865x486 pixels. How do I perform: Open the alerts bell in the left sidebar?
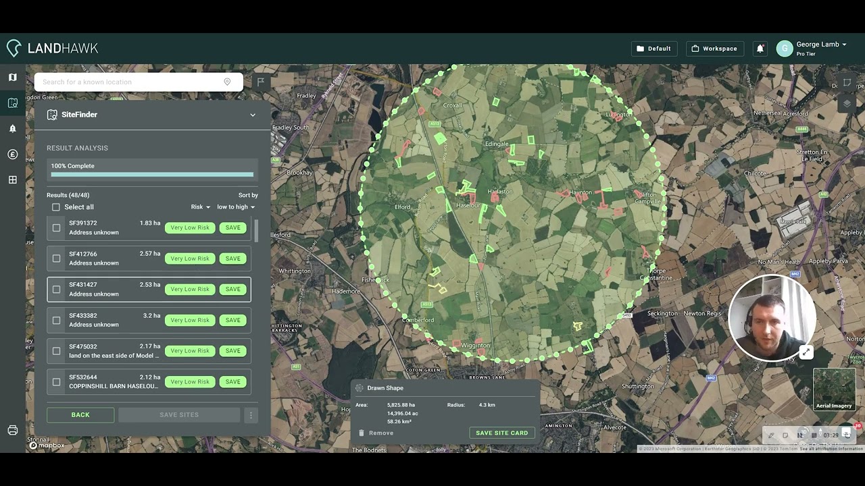click(x=12, y=128)
